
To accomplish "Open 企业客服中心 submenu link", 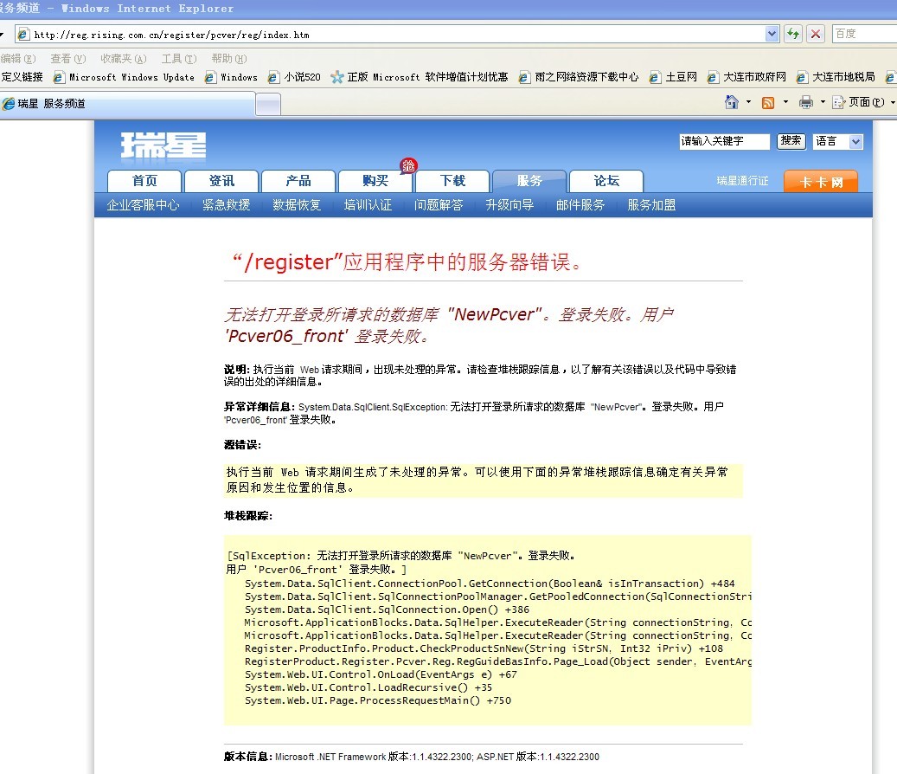I will click(x=143, y=205).
